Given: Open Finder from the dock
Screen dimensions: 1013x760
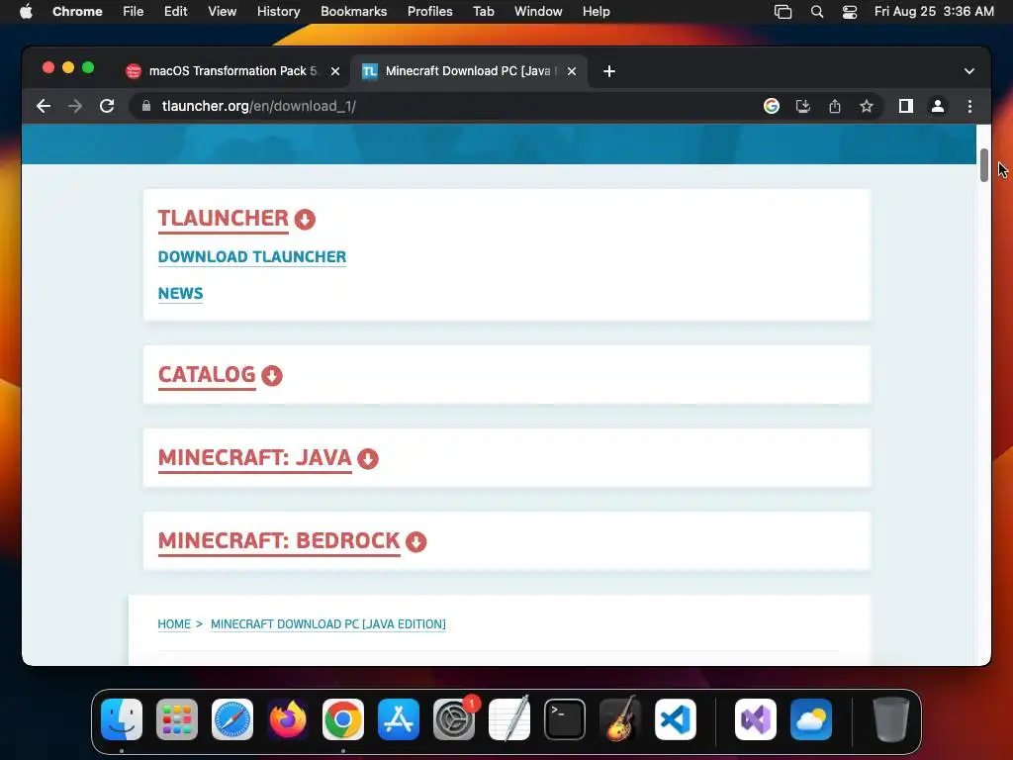Looking at the screenshot, I should [x=122, y=719].
